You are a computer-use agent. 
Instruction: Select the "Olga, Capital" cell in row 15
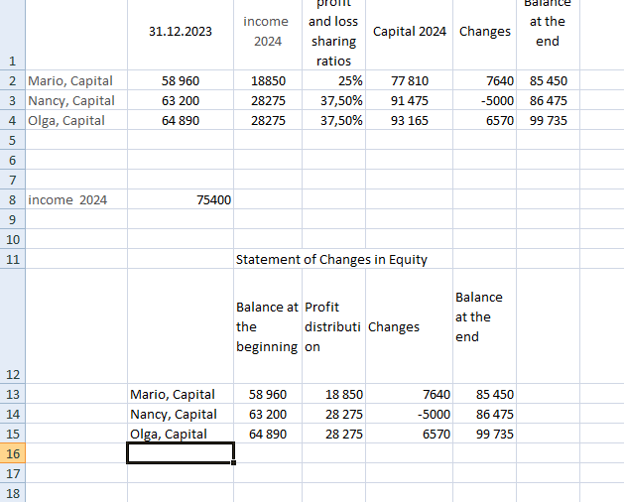[x=169, y=434]
